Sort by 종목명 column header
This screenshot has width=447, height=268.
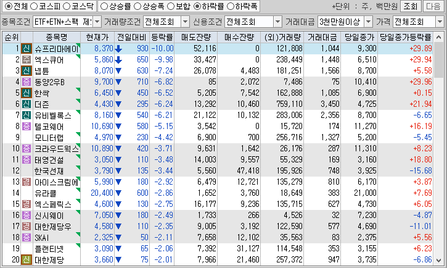click(57, 38)
